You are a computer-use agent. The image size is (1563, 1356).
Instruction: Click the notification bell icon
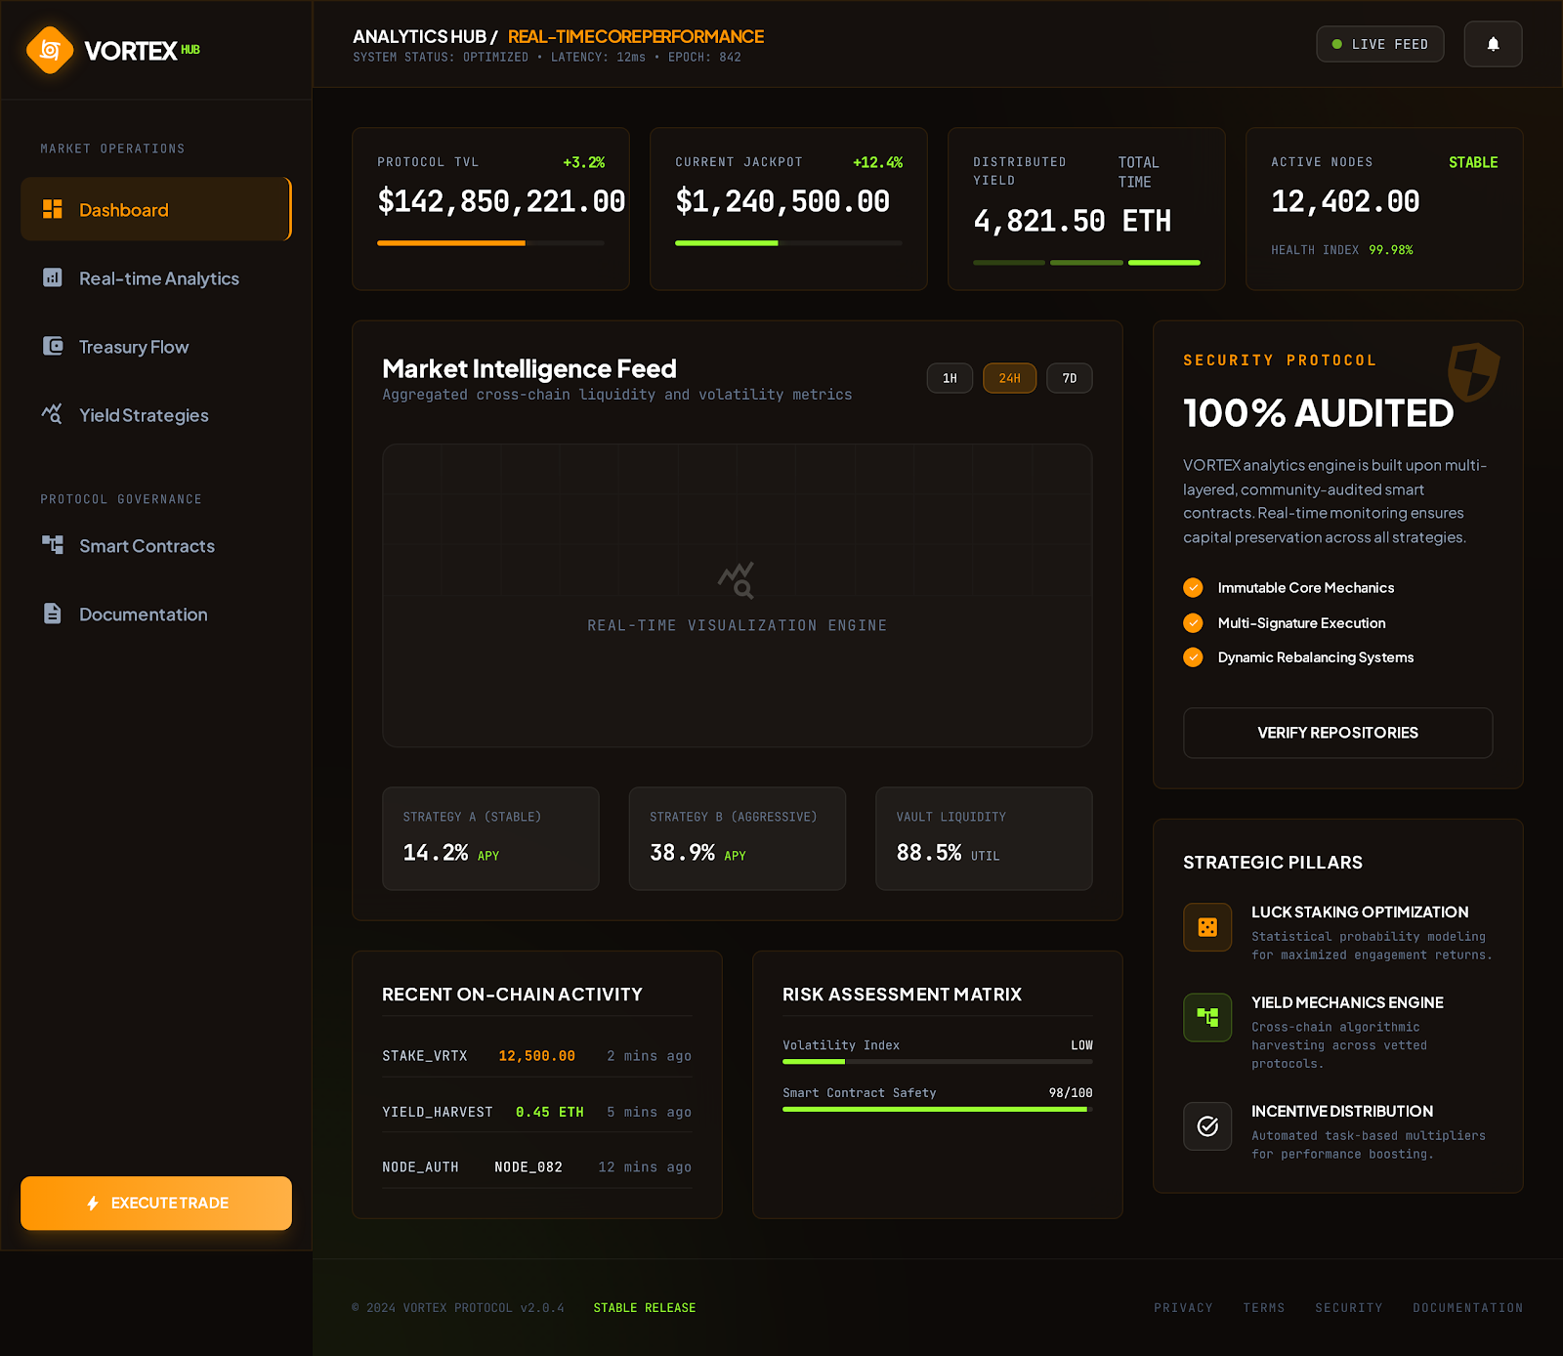[1492, 43]
